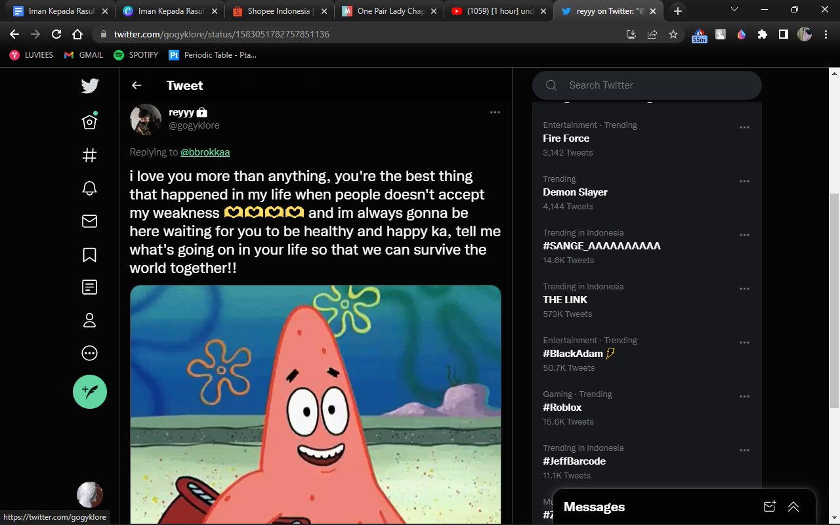Open options for #BlackAdam trend
The height and width of the screenshot is (525, 840).
744,342
